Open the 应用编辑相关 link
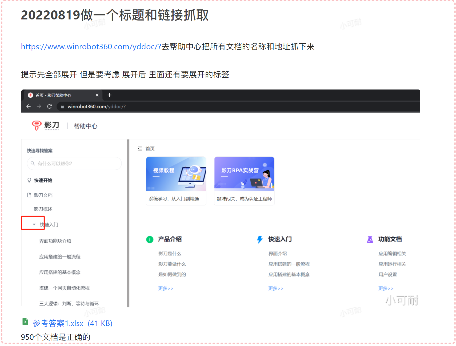This screenshot has height=346, width=456. tap(392, 254)
